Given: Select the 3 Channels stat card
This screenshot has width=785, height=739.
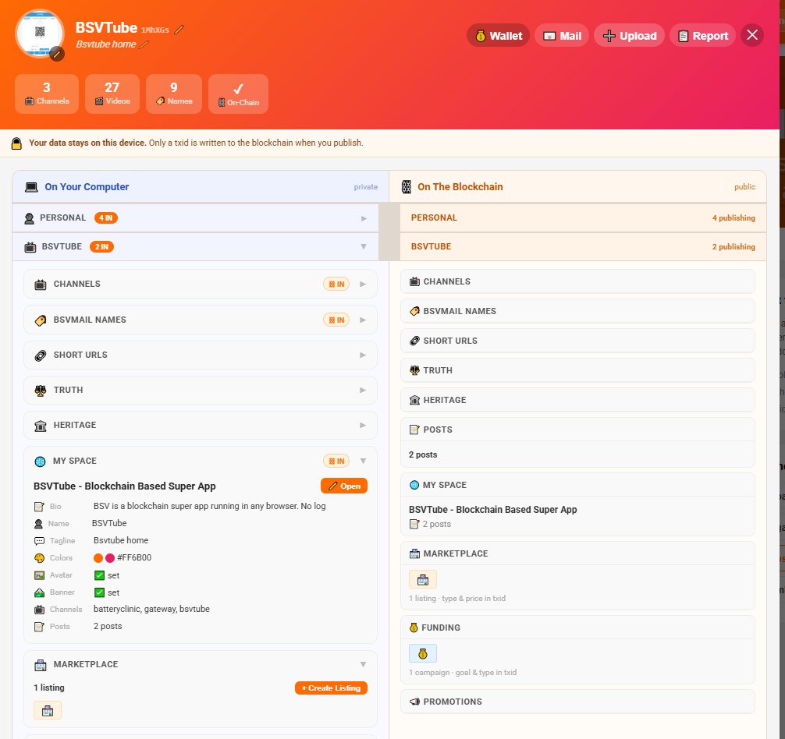Looking at the screenshot, I should pyautogui.click(x=47, y=94).
